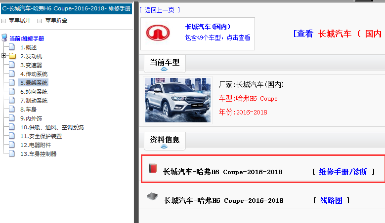Click the page icon for 9.内外饰
Screen dimensions: 385x223
click(11, 118)
